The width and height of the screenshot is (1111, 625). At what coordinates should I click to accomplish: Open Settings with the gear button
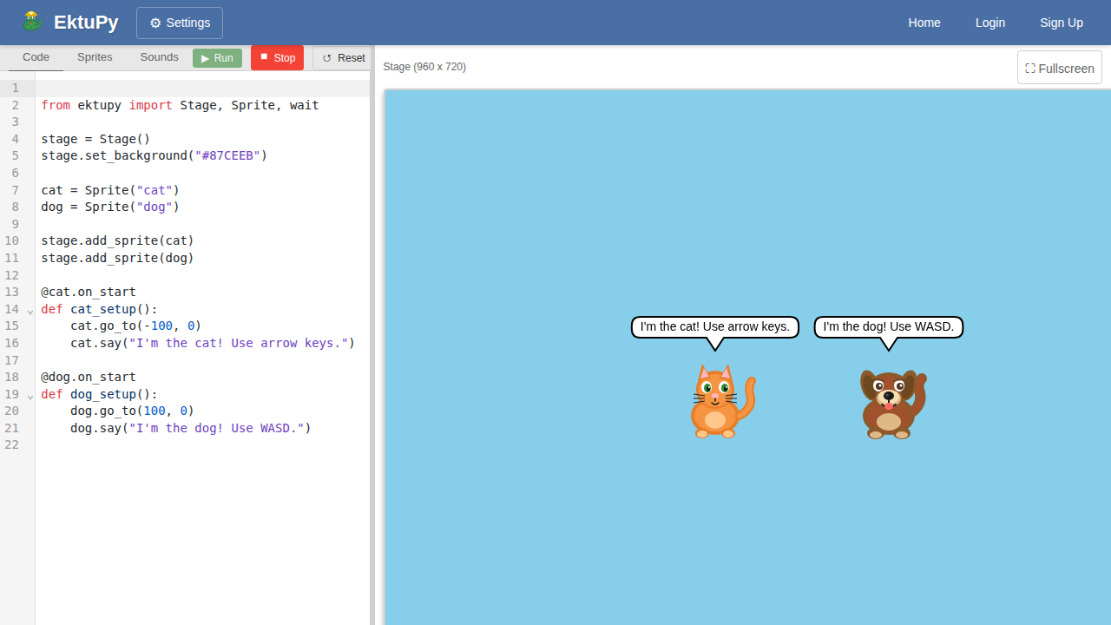180,23
